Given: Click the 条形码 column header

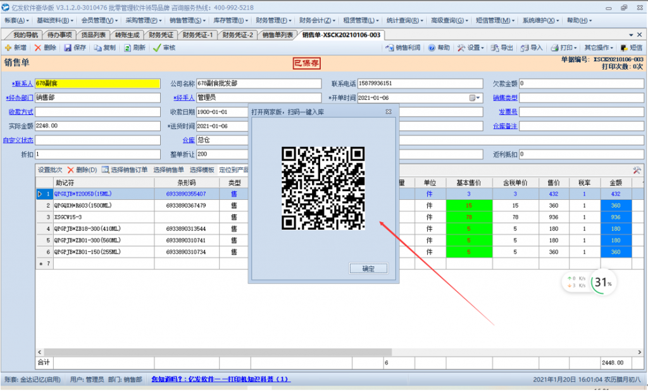Looking at the screenshot, I should [x=187, y=183].
